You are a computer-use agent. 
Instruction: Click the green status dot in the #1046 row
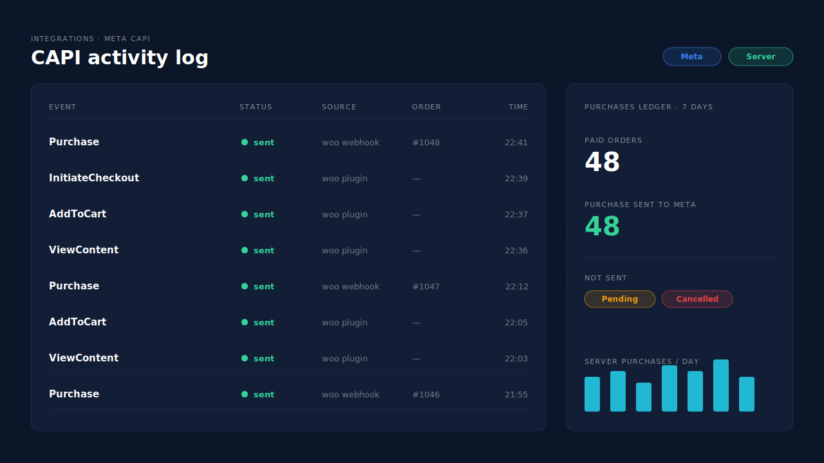click(245, 394)
